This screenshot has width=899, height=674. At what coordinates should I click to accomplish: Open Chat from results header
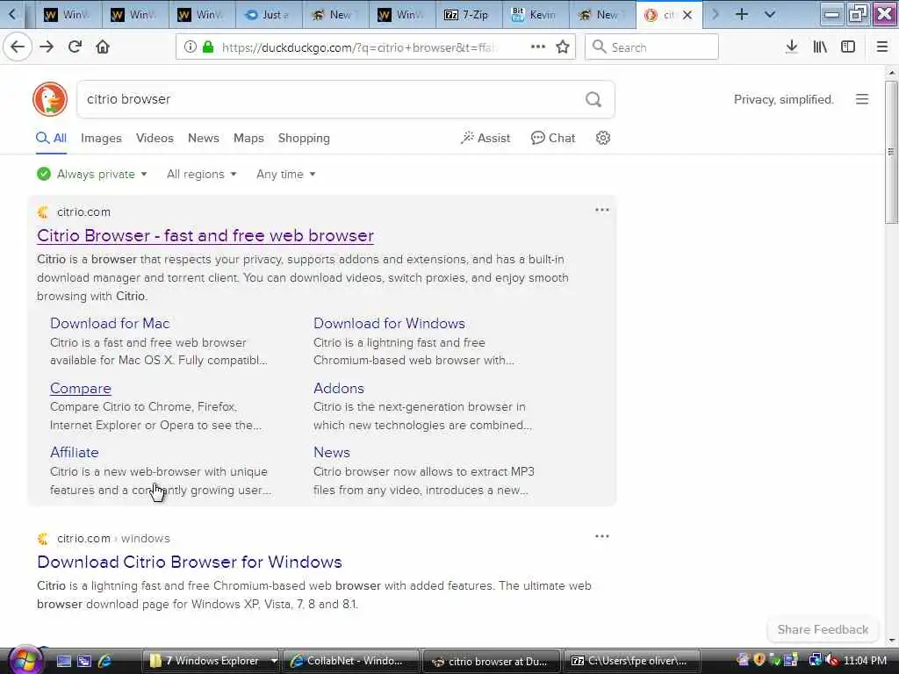tap(553, 138)
